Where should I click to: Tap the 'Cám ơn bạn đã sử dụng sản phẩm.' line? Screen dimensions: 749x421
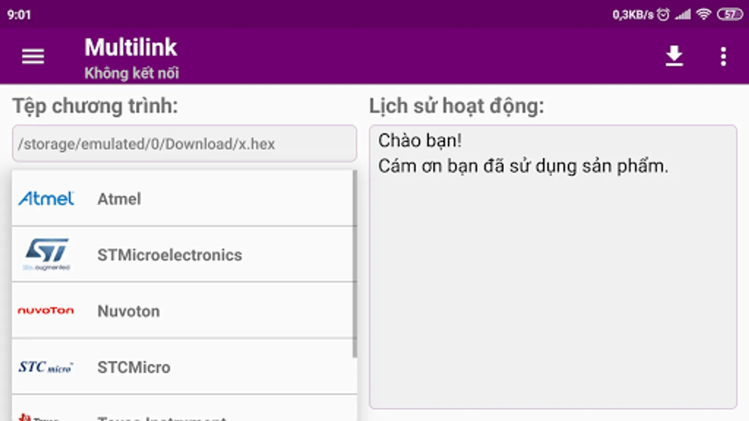coord(523,166)
